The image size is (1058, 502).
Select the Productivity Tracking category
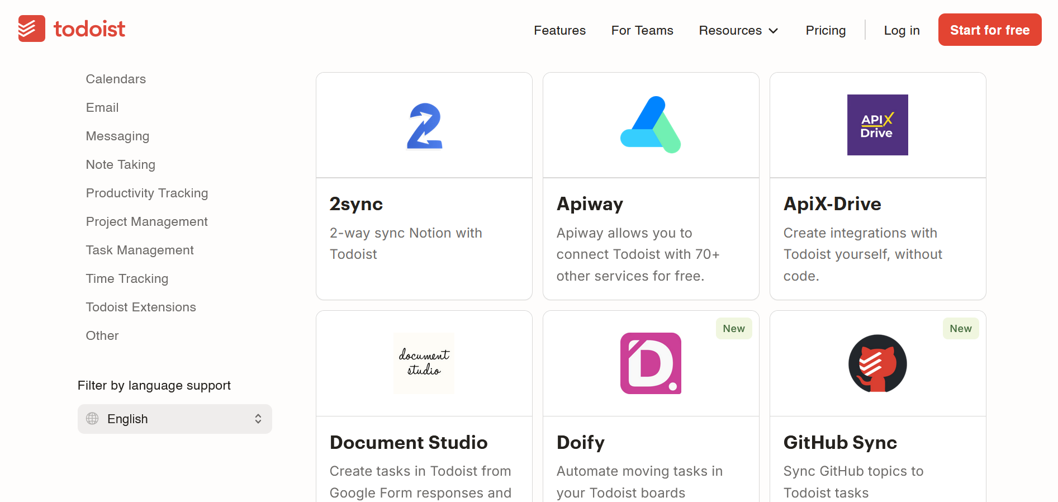click(147, 193)
